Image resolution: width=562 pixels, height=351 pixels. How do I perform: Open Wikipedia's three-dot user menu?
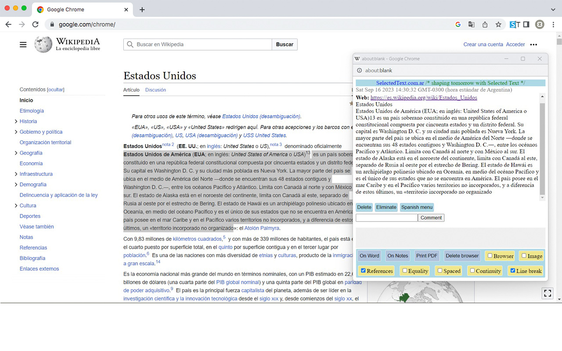(x=533, y=44)
